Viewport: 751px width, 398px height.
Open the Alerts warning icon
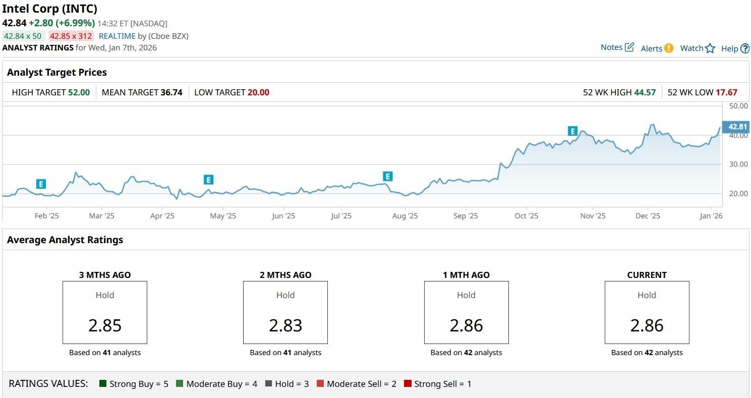pyautogui.click(x=668, y=48)
